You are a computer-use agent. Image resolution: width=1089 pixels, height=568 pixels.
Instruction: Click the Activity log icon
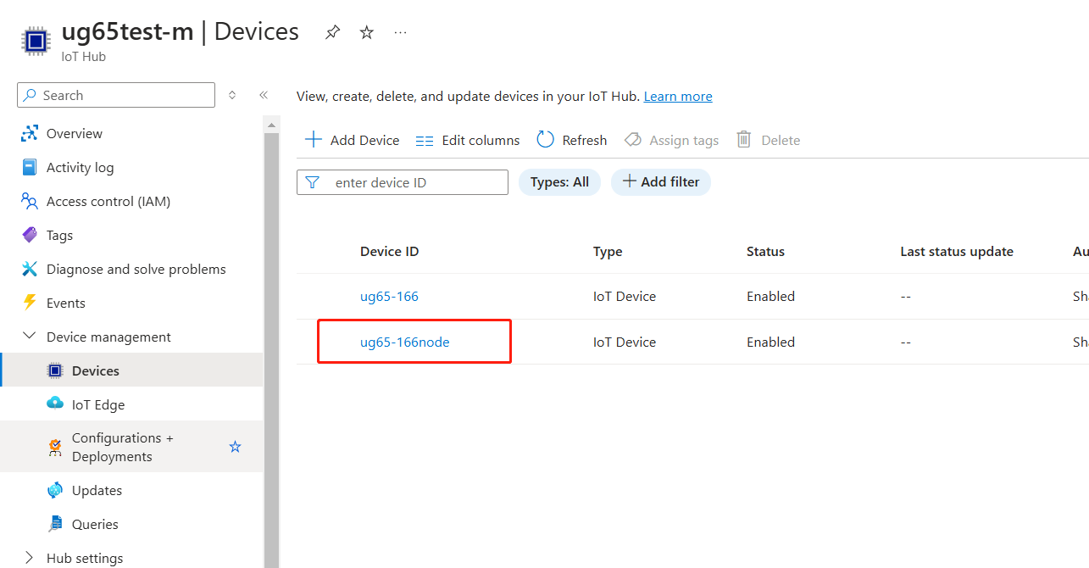coord(30,167)
